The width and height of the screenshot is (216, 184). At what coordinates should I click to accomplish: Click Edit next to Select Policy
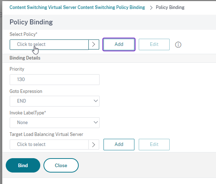pos(154,44)
